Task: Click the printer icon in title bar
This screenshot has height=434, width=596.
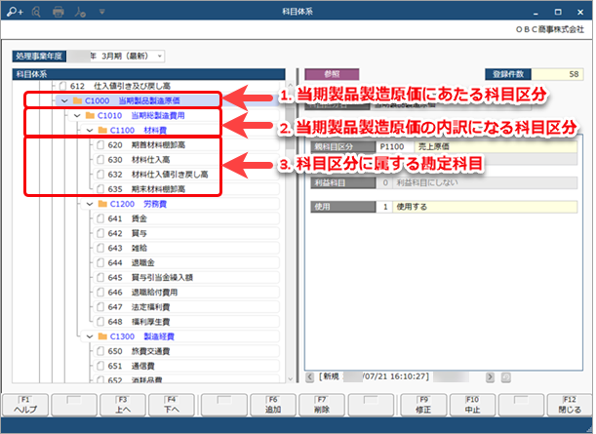Action: point(59,12)
